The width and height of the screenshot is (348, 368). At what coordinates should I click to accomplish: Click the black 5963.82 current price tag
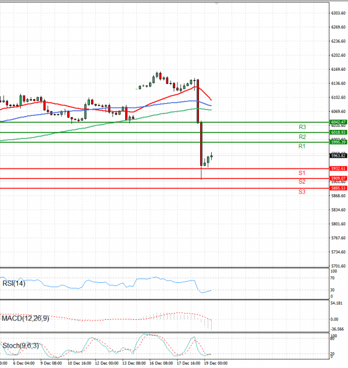coord(338,155)
